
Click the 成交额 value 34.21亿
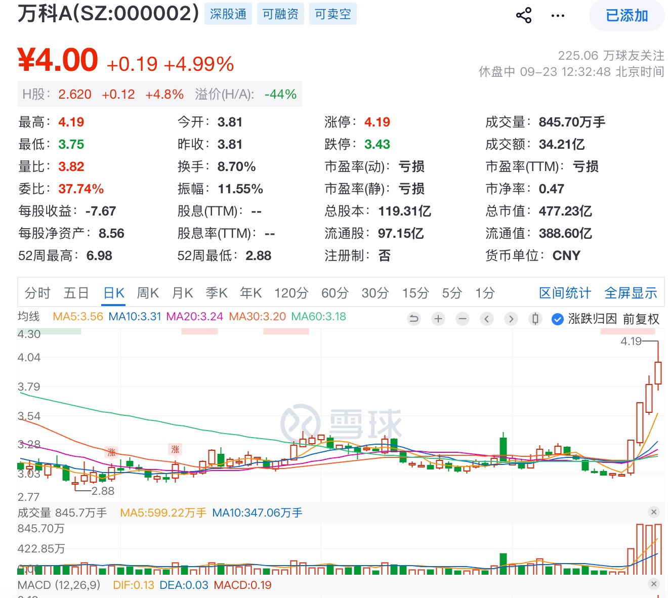562,144
